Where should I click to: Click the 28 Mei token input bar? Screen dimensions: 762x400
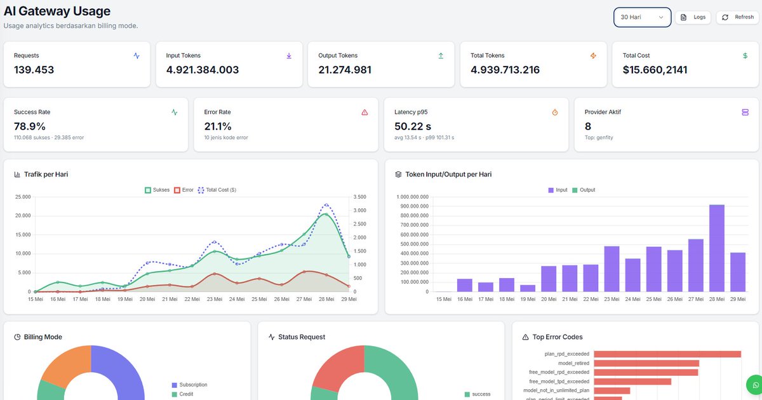tap(717, 248)
